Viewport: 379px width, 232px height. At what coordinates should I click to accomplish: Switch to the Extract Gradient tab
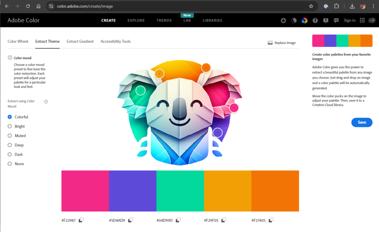[x=80, y=41]
